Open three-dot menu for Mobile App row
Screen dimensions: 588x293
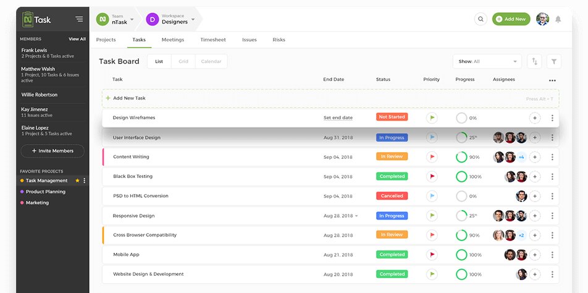pyautogui.click(x=552, y=255)
